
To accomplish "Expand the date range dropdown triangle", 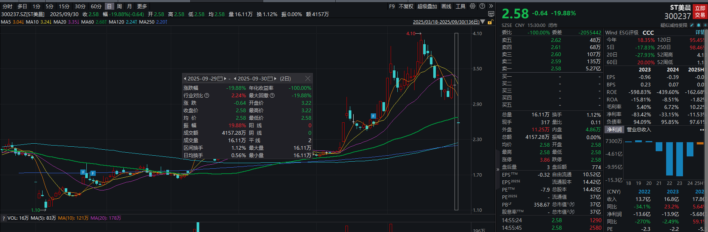I will click(483, 22).
